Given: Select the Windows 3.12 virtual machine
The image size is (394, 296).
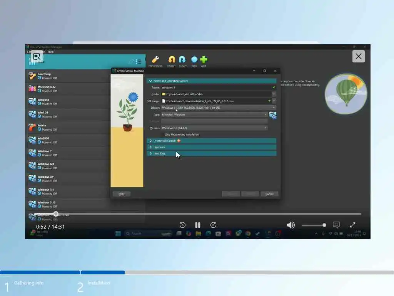Looking at the screenshot, I should [68, 204].
